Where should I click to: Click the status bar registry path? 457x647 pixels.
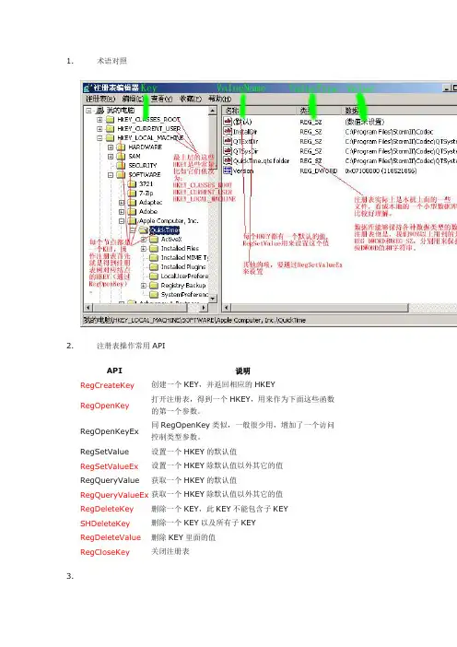point(194,320)
